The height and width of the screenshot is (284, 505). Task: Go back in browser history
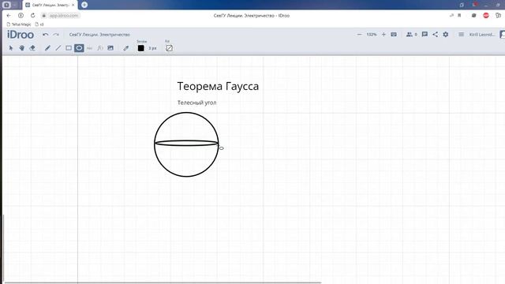[9, 16]
